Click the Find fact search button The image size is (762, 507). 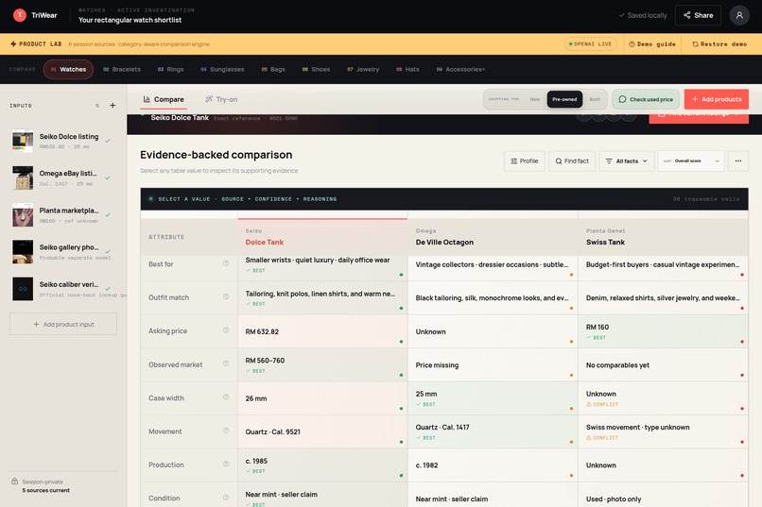[x=572, y=161]
